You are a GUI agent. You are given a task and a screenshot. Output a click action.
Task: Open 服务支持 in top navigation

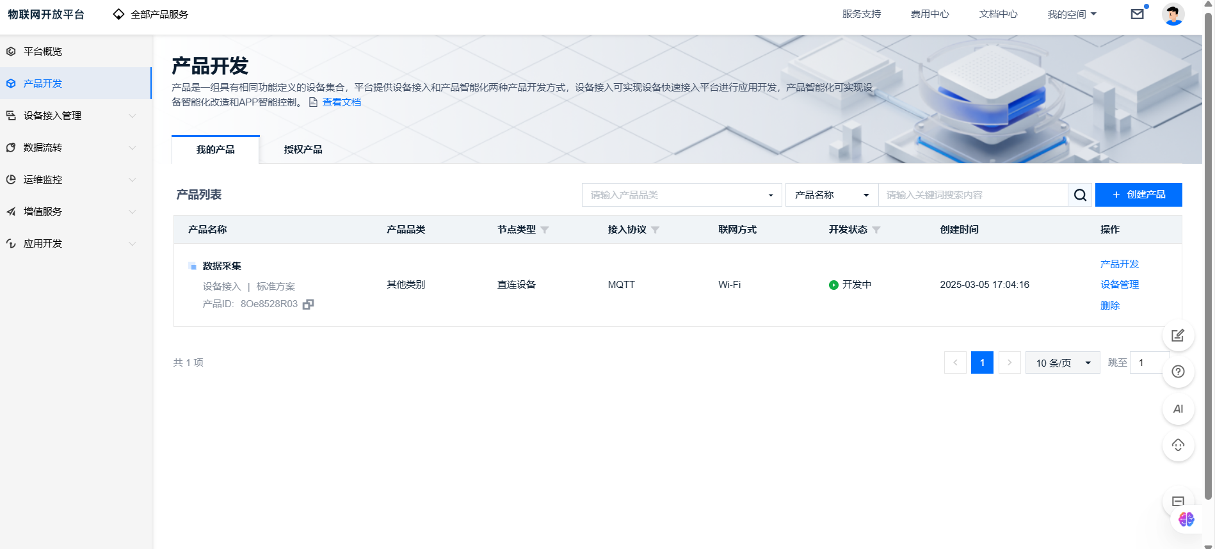pyautogui.click(x=861, y=14)
